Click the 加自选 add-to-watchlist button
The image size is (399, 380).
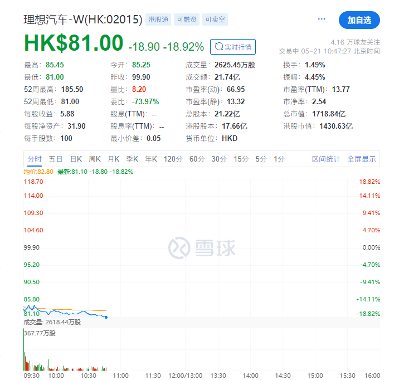[x=359, y=20]
